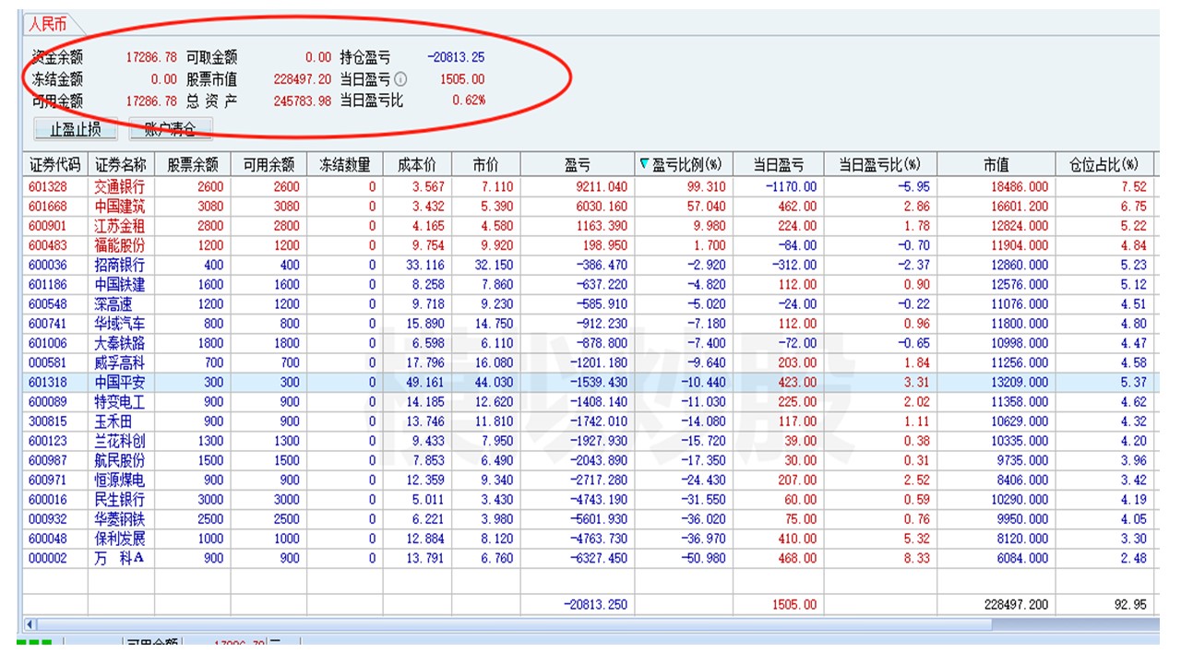This screenshot has width=1181, height=664.
Task: Sort by the 市值 column header
Action: coord(996,165)
